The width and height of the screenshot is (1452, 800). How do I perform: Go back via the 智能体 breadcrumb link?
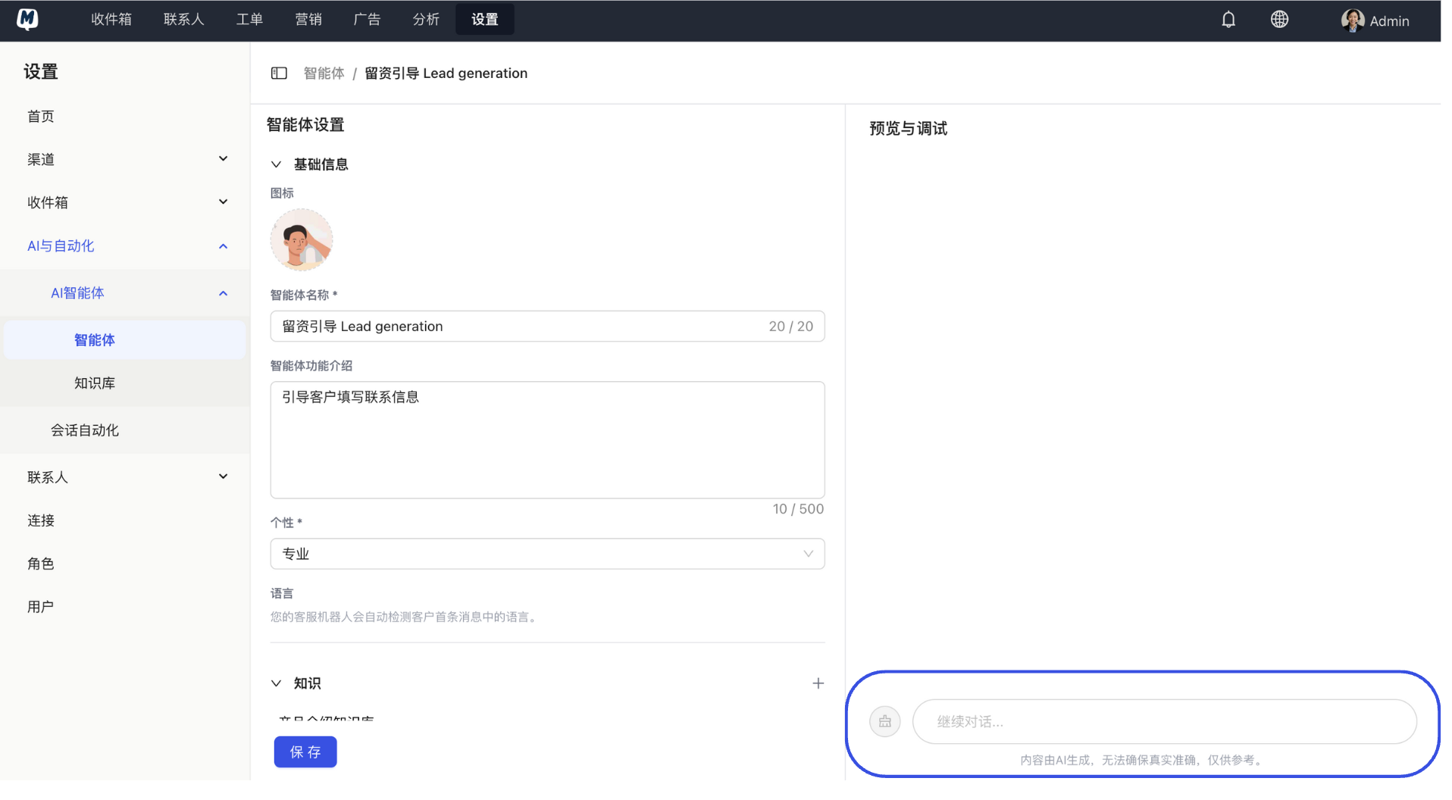(x=324, y=73)
